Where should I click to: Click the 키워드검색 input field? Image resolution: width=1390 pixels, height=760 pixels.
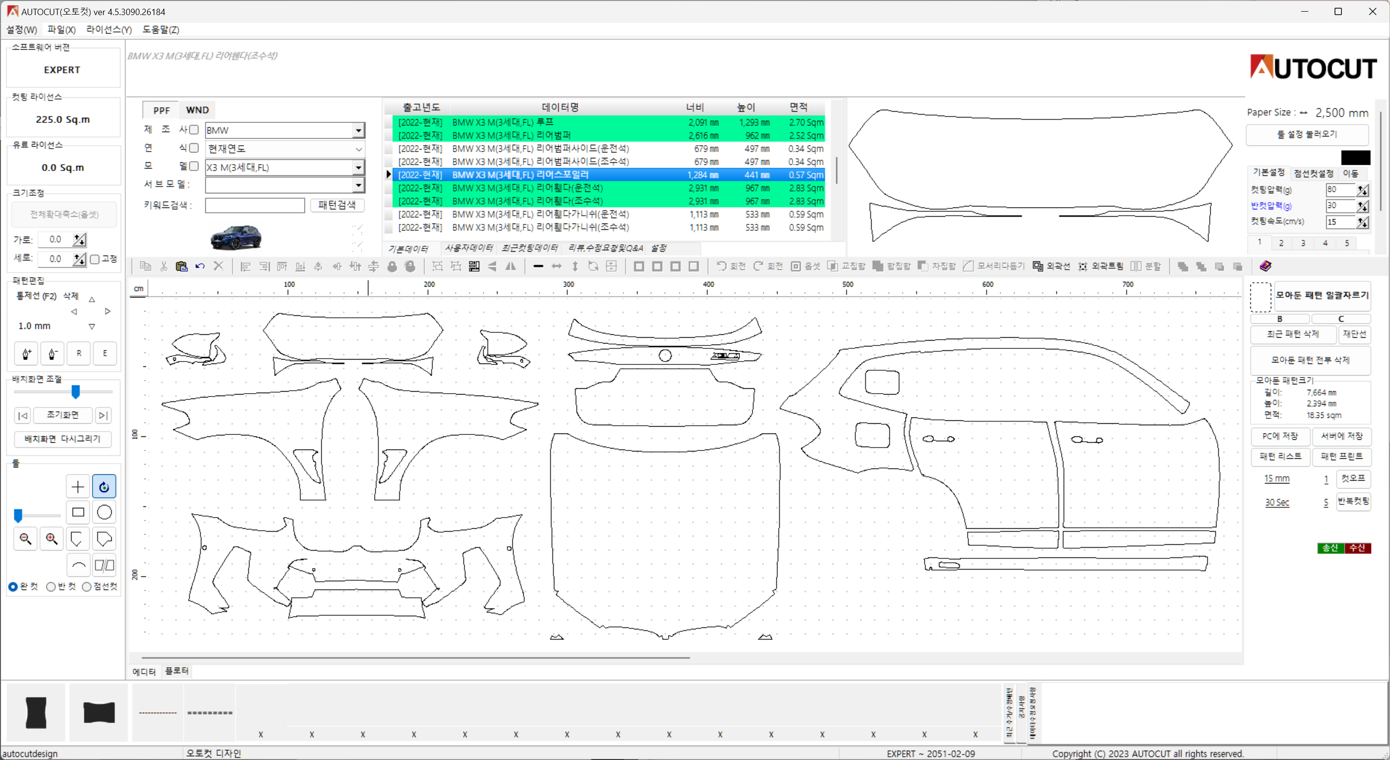tap(255, 206)
